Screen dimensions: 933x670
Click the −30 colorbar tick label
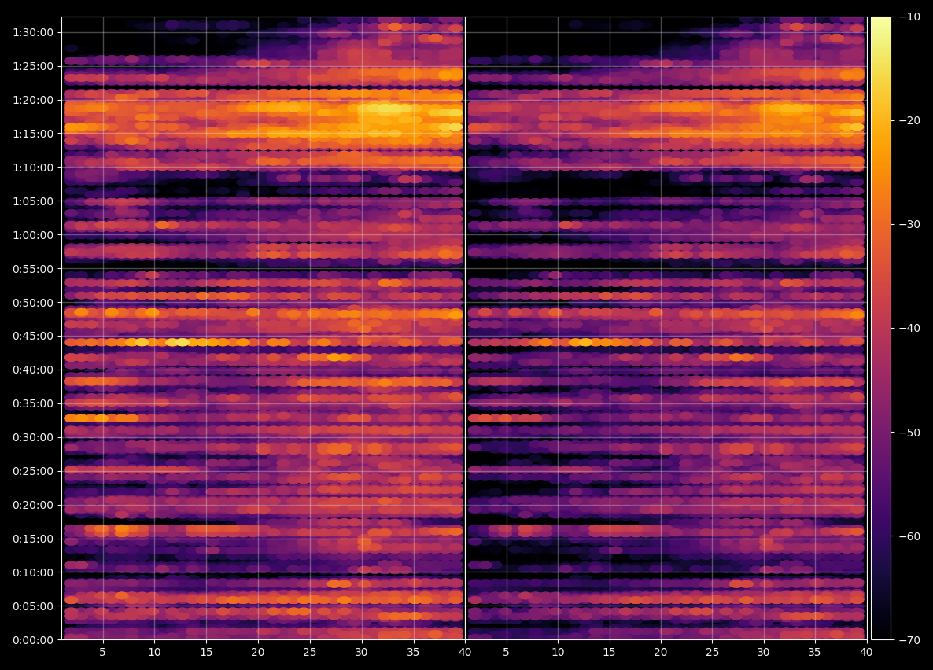(909, 224)
